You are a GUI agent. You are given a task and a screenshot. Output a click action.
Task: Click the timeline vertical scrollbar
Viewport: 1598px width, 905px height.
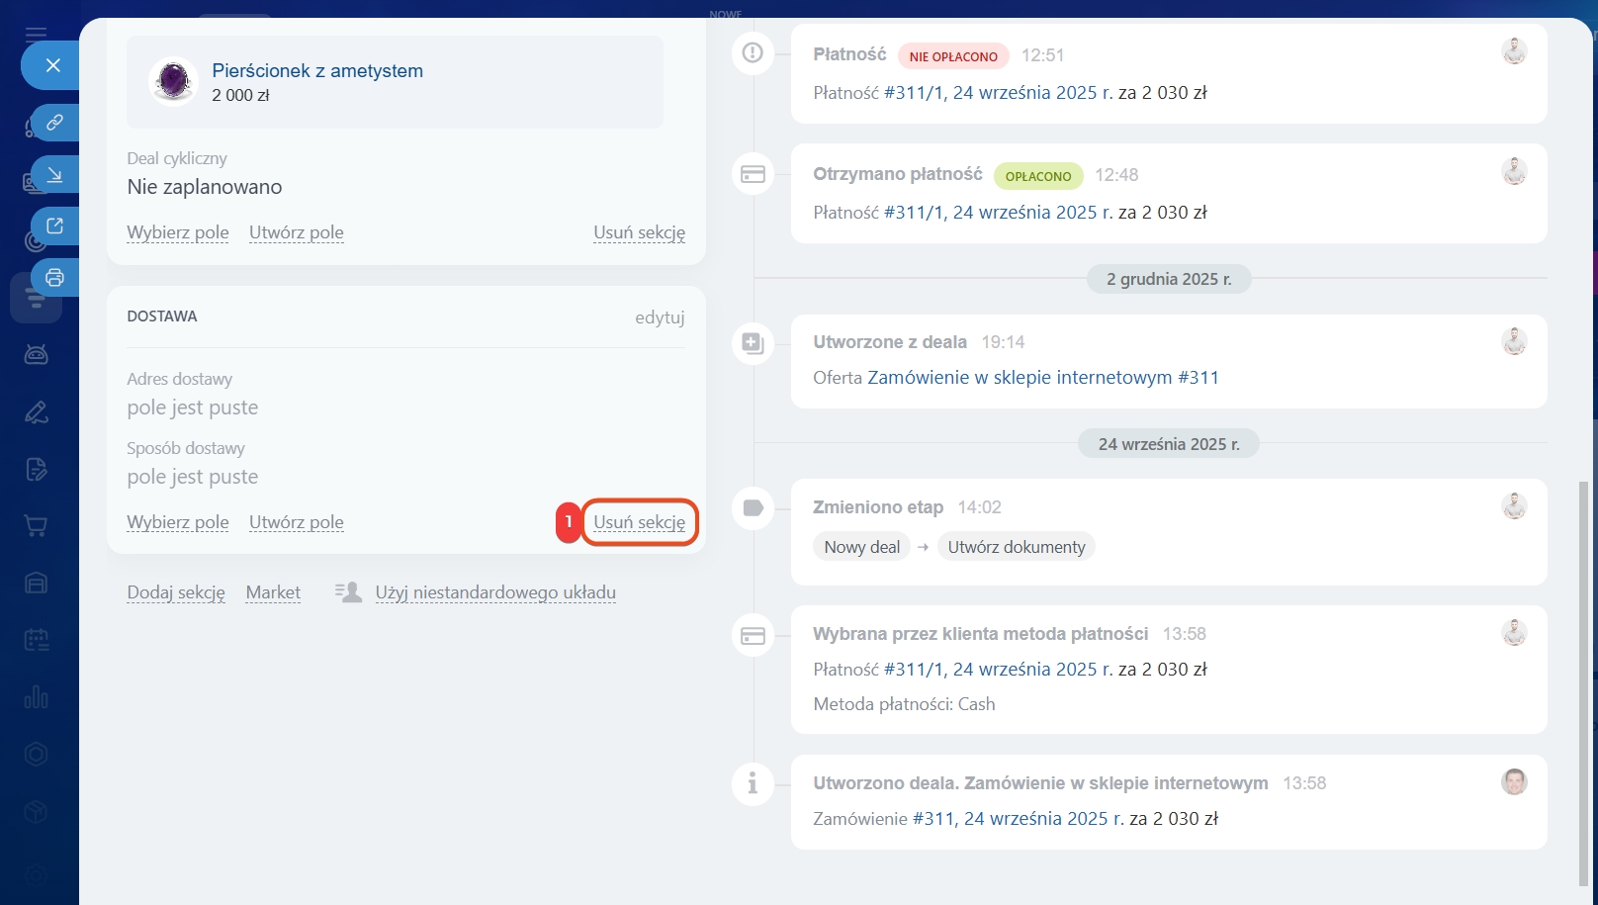point(1583,682)
